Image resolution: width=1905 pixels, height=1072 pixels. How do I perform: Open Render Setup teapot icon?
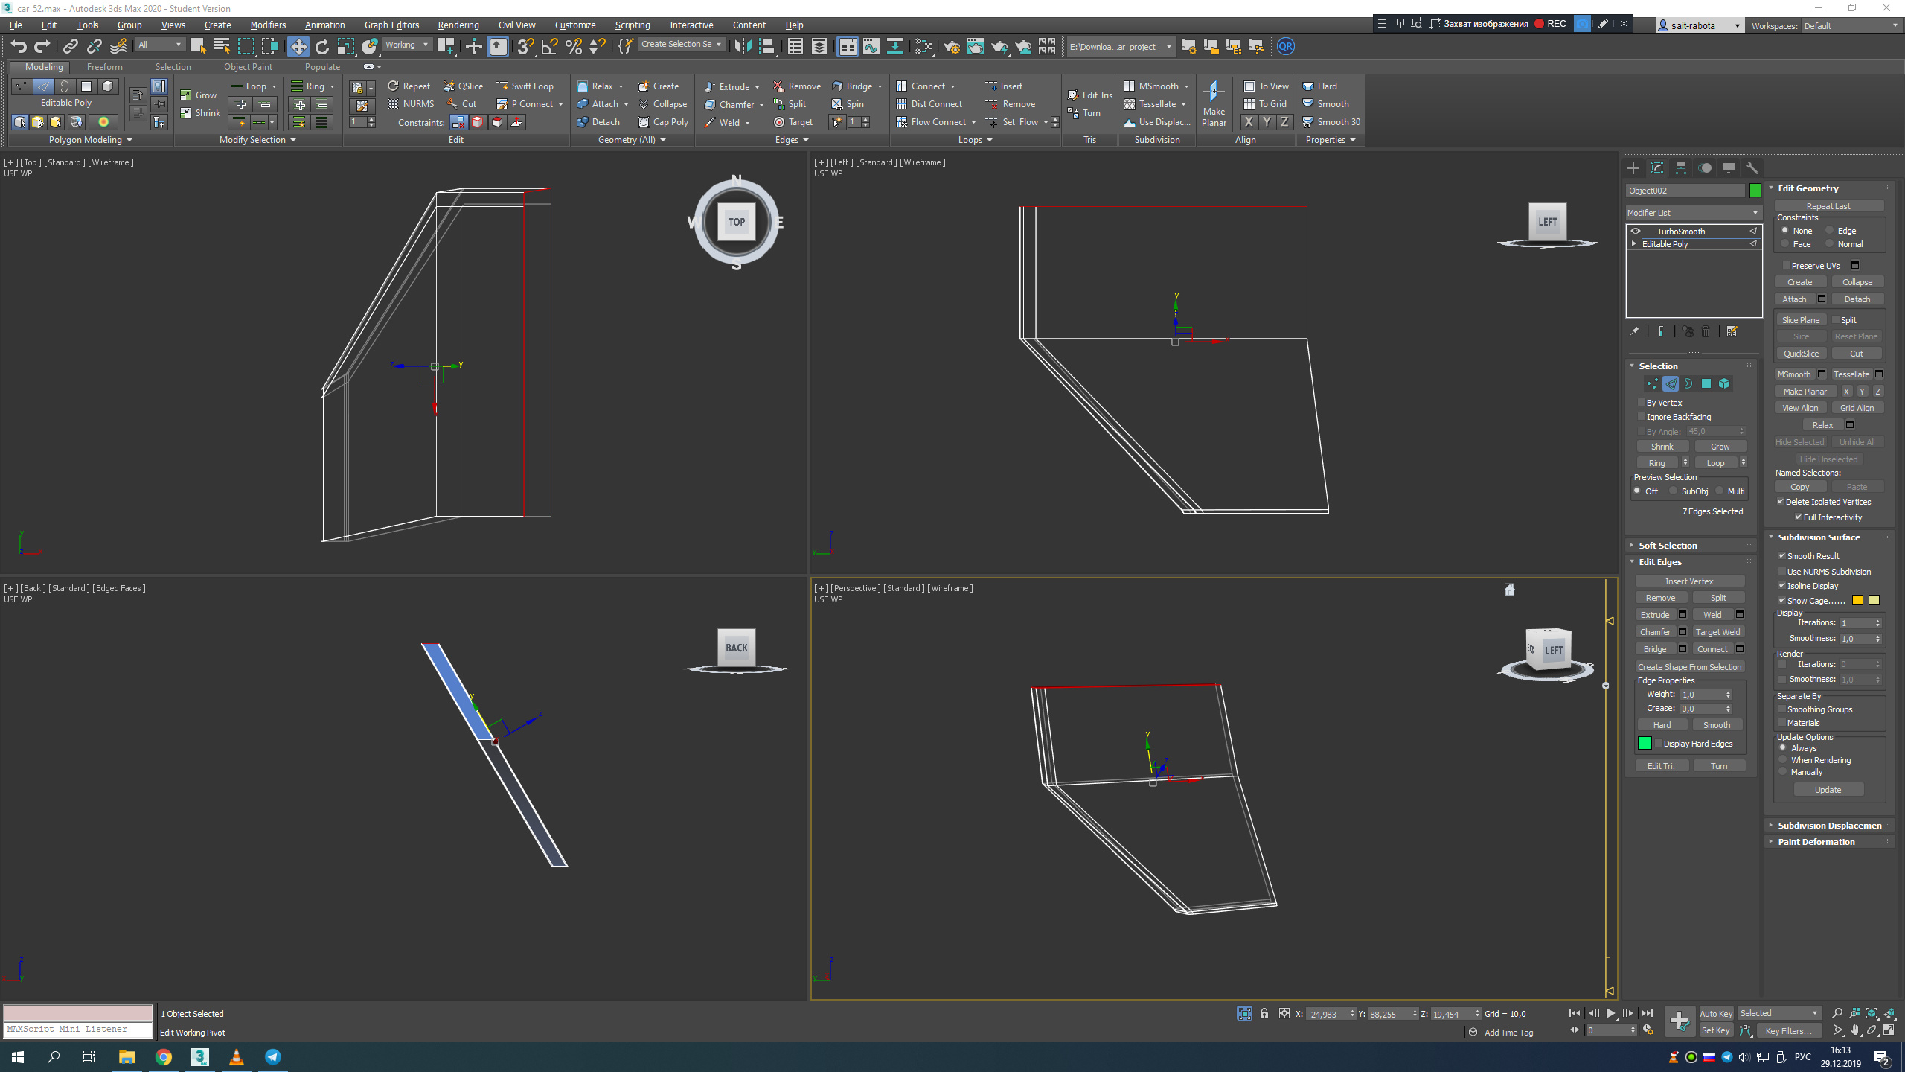click(951, 47)
